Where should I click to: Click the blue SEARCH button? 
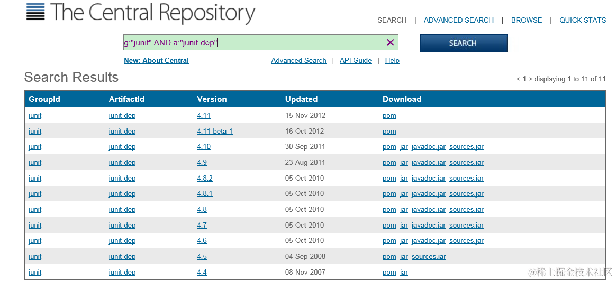[464, 43]
